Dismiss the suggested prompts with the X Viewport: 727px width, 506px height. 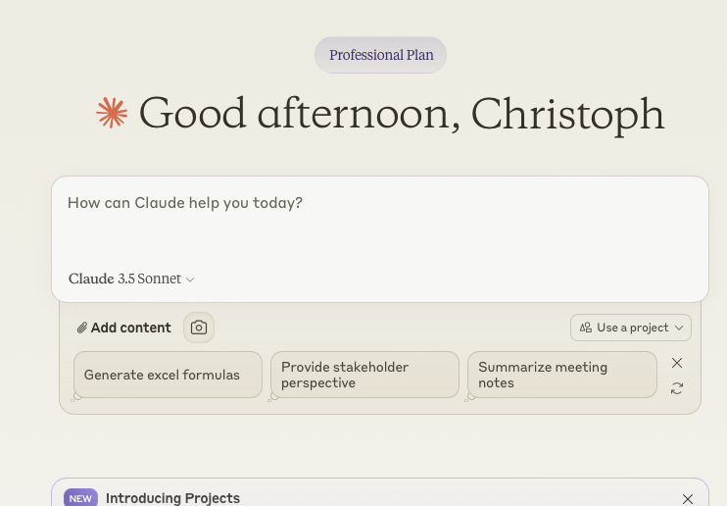click(677, 363)
